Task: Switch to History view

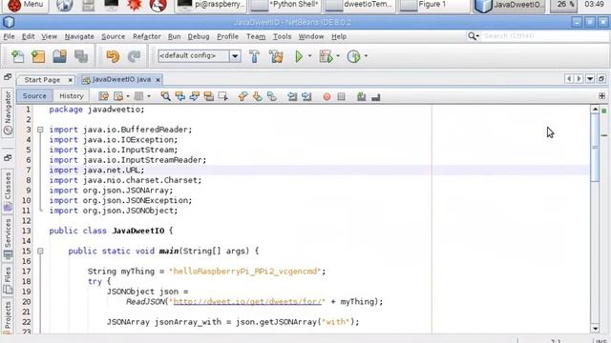Action: (72, 95)
